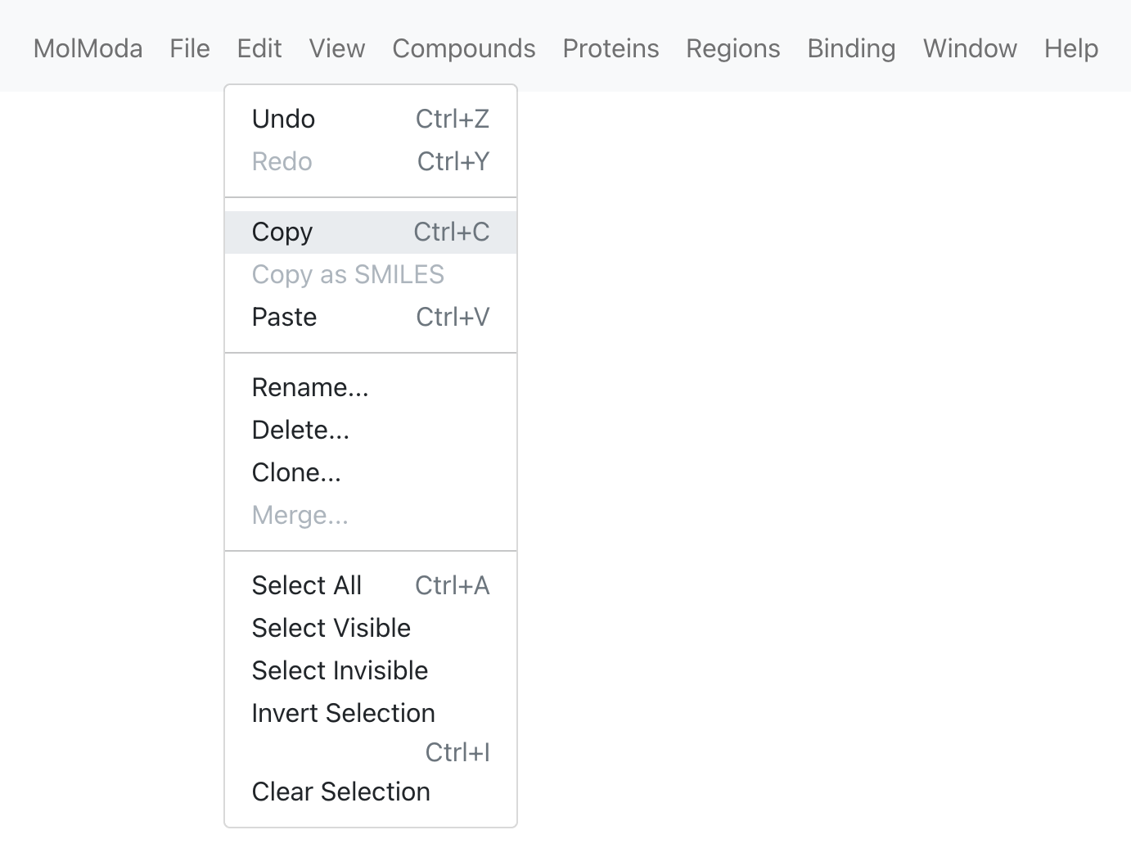Choose Clear Selection
The image size is (1131, 848).
pyautogui.click(x=371, y=792)
